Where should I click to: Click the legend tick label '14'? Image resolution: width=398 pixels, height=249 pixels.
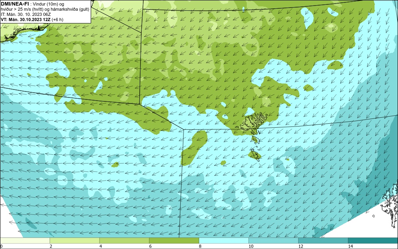[x=350, y=246]
